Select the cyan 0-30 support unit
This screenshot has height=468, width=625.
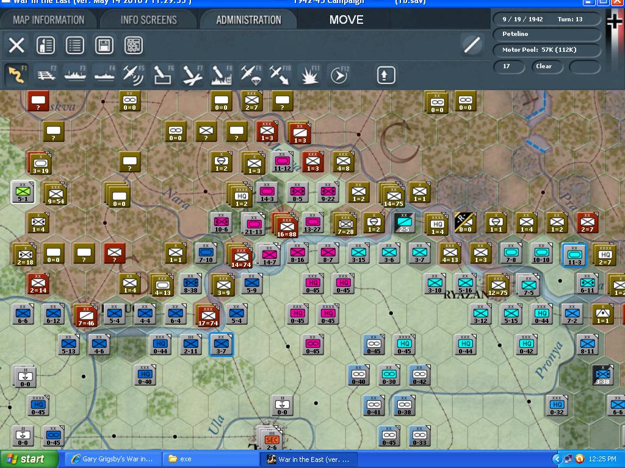389,375
